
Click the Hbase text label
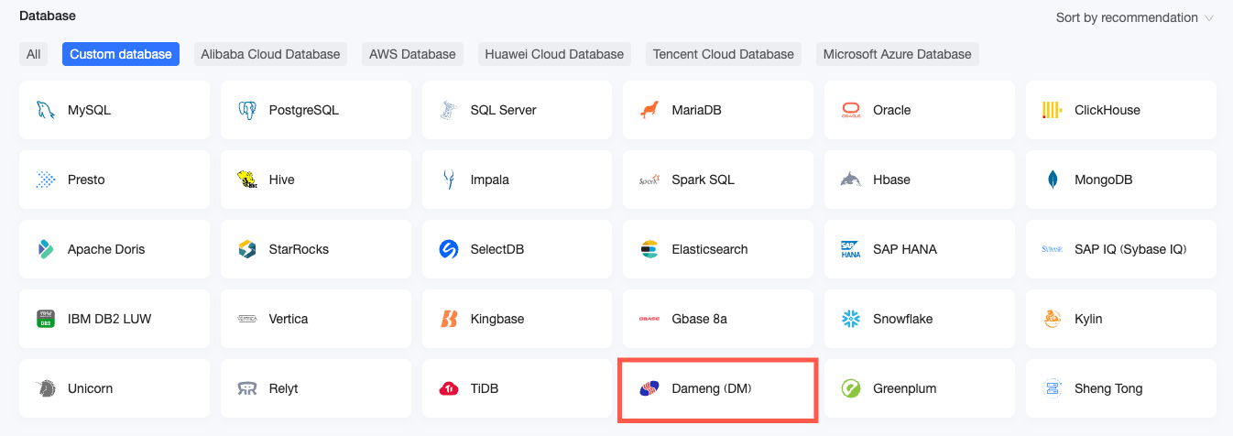[x=892, y=180]
